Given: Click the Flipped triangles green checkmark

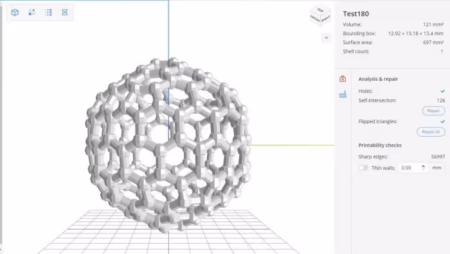Looking at the screenshot, I should click(442, 121).
